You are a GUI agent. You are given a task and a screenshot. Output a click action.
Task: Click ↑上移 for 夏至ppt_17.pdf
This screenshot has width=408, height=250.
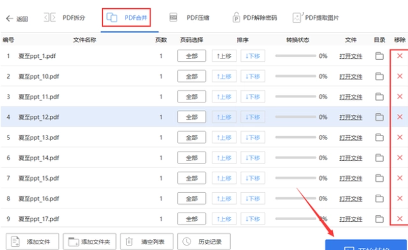click(x=224, y=219)
